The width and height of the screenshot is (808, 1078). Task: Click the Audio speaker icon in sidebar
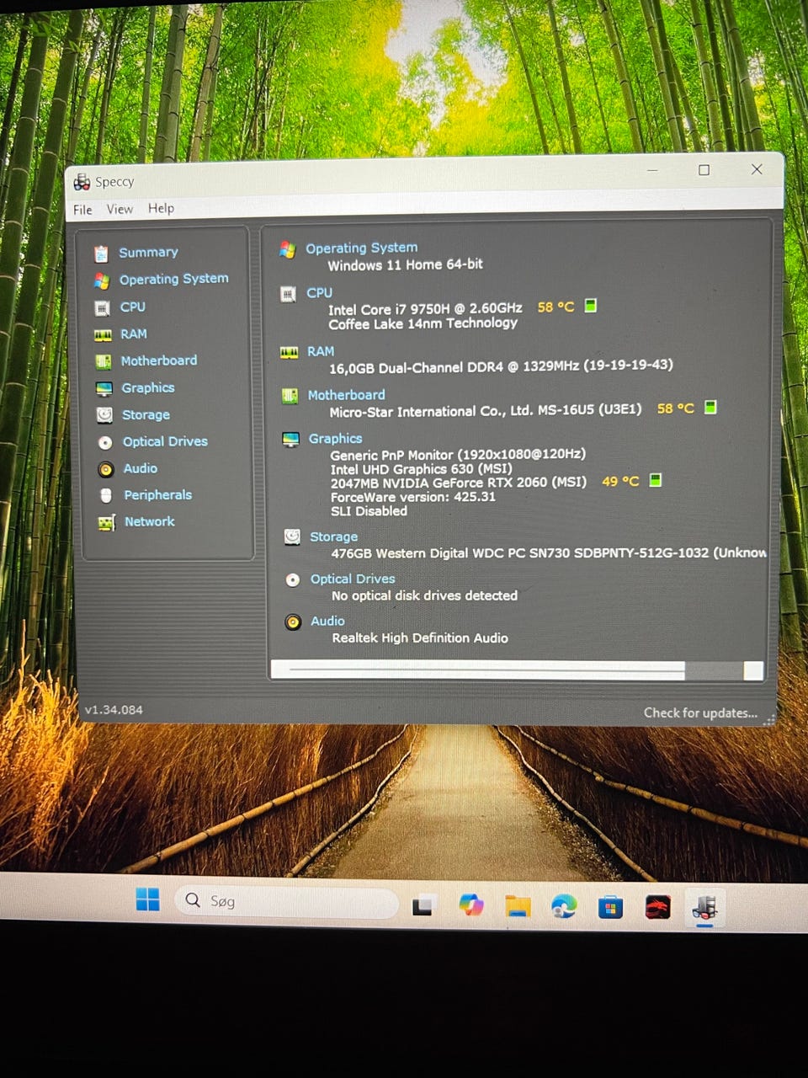[106, 469]
